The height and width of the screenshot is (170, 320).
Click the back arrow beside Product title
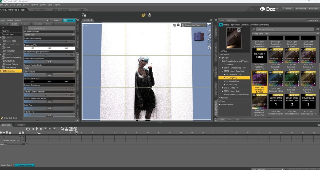click(221, 25)
